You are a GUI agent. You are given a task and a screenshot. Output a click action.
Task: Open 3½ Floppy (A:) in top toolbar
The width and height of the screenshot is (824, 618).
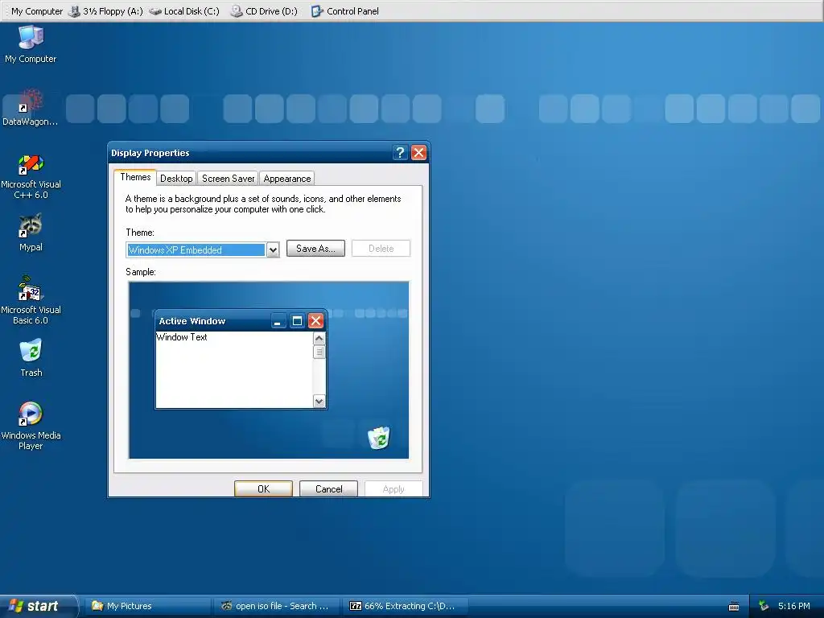tap(105, 11)
